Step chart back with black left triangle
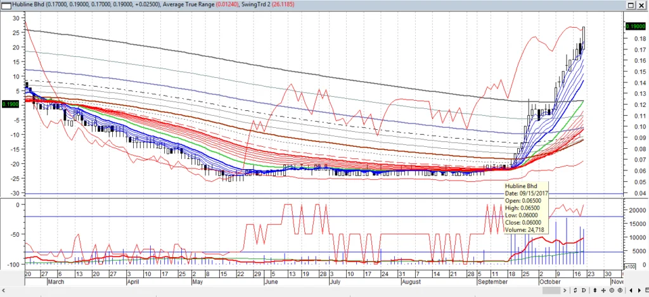 coord(631,290)
